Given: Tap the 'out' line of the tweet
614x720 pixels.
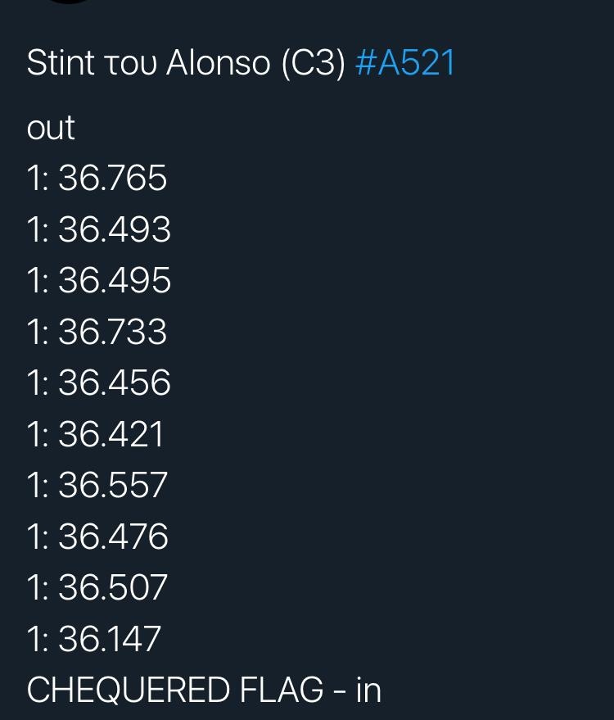Looking at the screenshot, I should [51, 128].
